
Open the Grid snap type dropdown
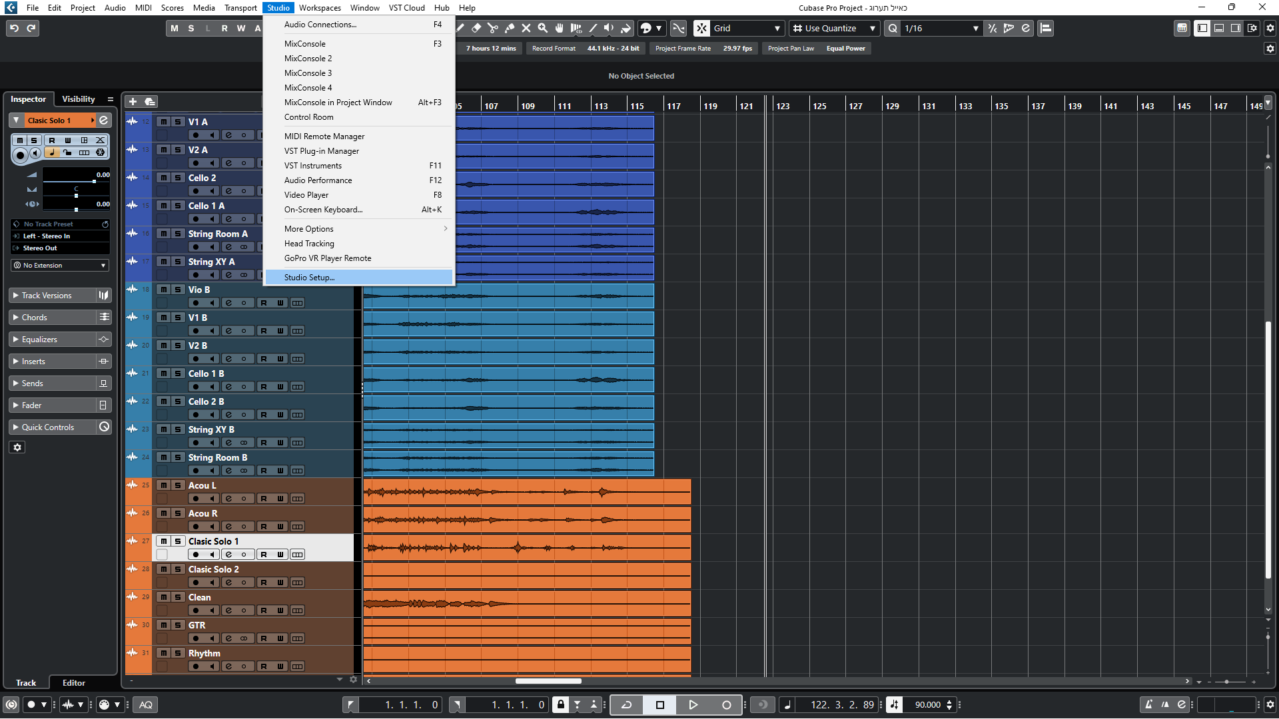746,28
